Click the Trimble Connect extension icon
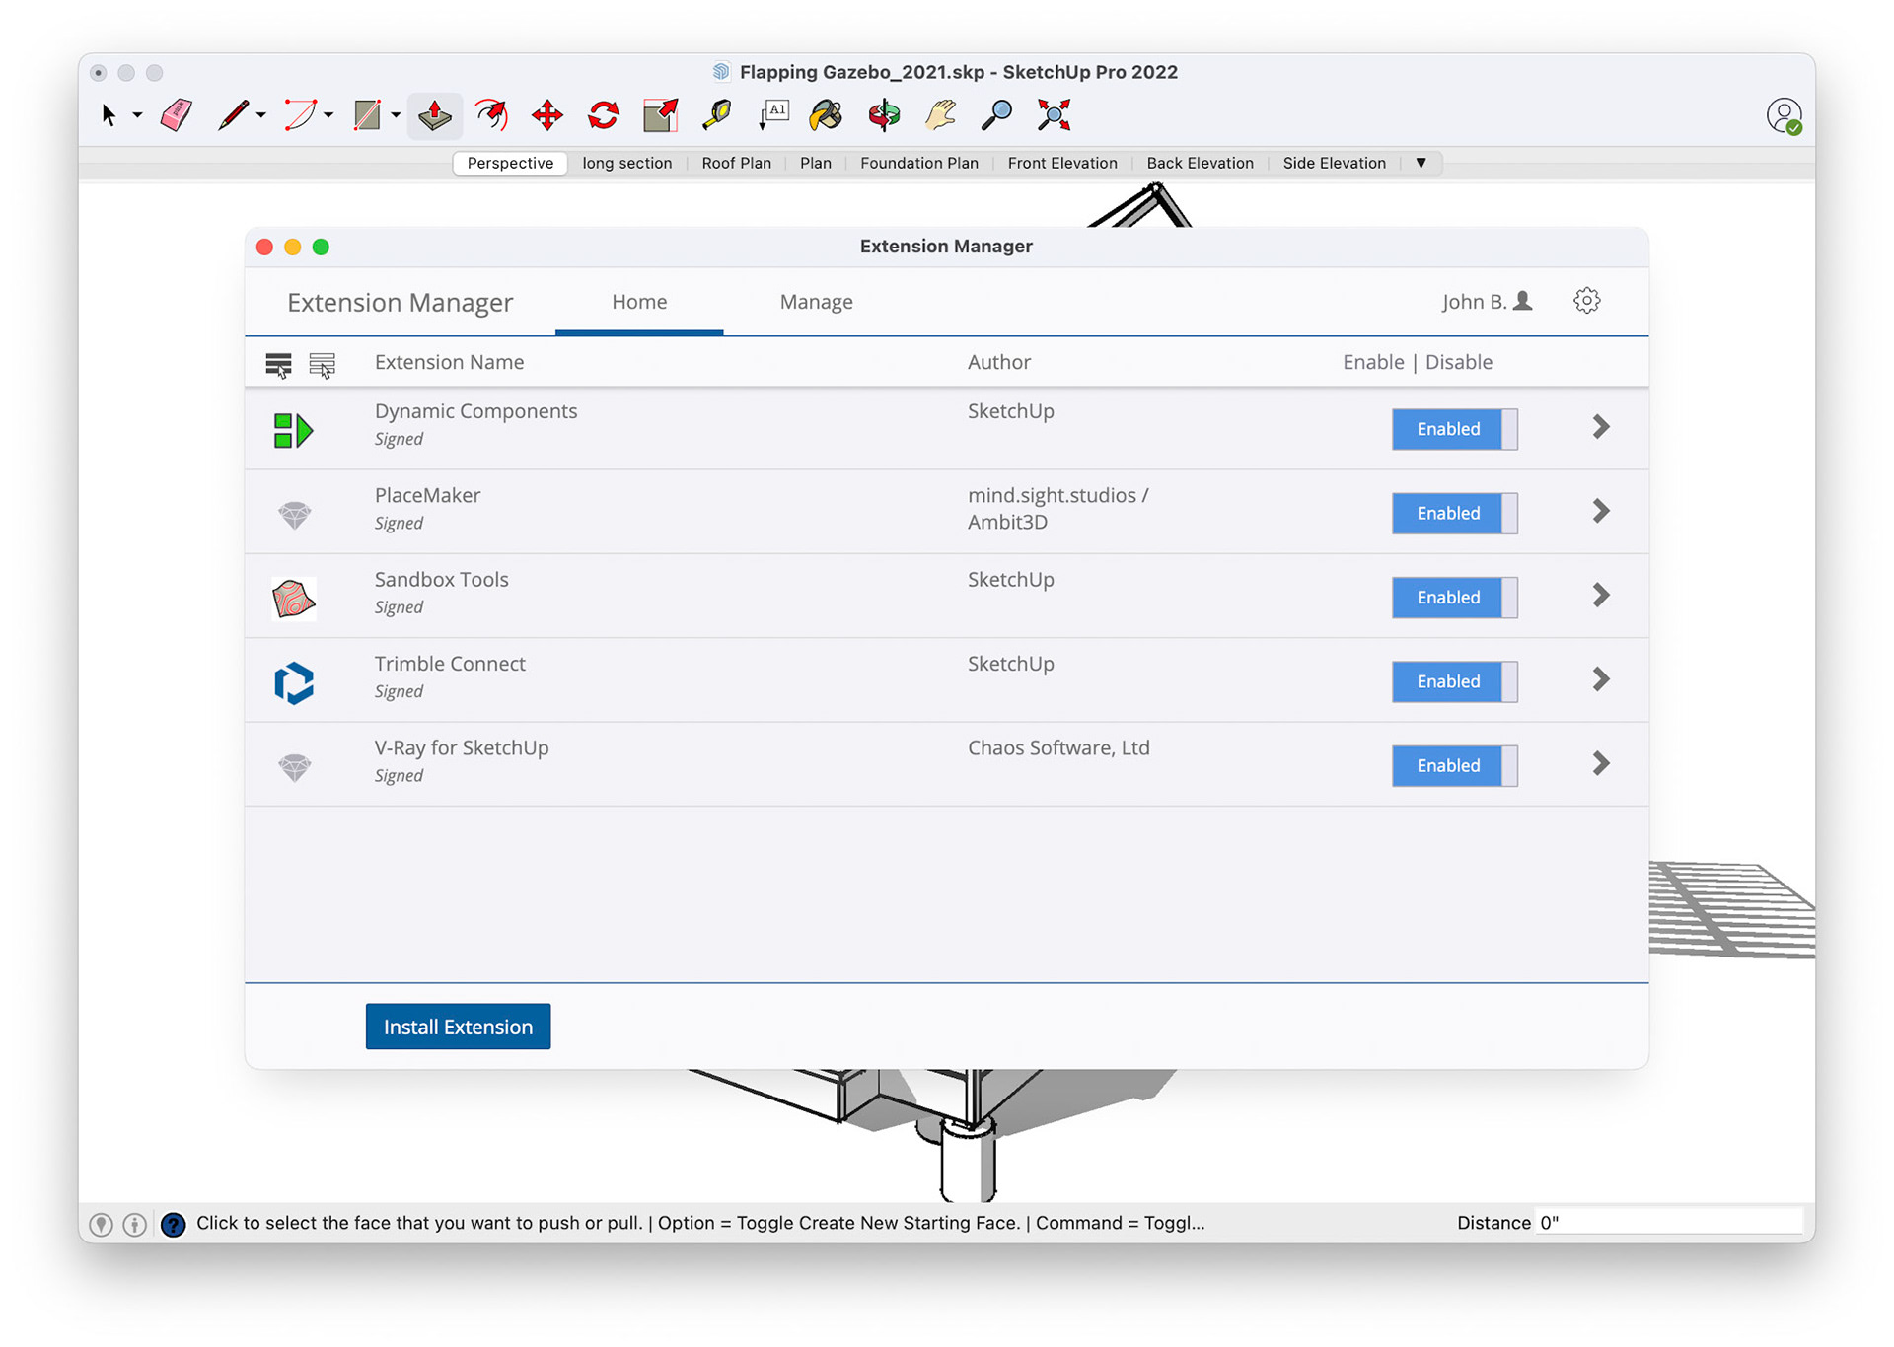Viewport: 1894px width, 1347px height. 294,682
